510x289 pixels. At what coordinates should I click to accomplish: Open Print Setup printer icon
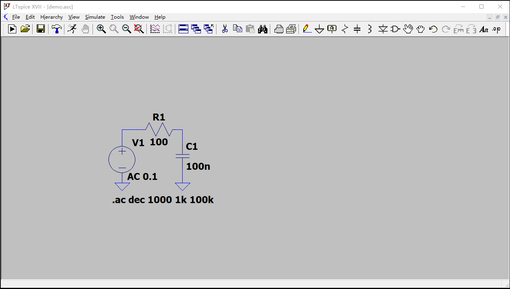[278, 29]
